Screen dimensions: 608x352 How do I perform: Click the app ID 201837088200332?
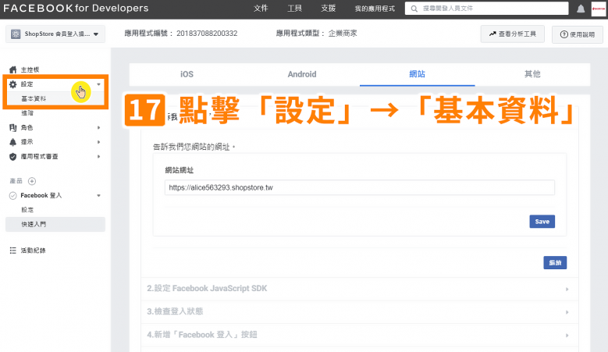click(207, 34)
